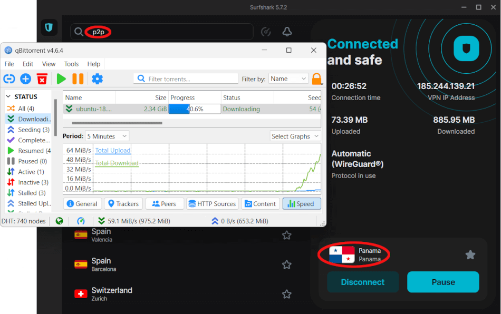Click the upload speed status entry
Screen dimensions: 501x314
(239, 221)
